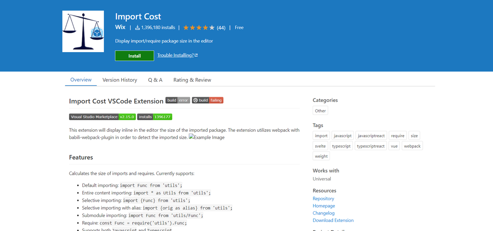Click the build error badge
The width and height of the screenshot is (493, 231).
(178, 100)
